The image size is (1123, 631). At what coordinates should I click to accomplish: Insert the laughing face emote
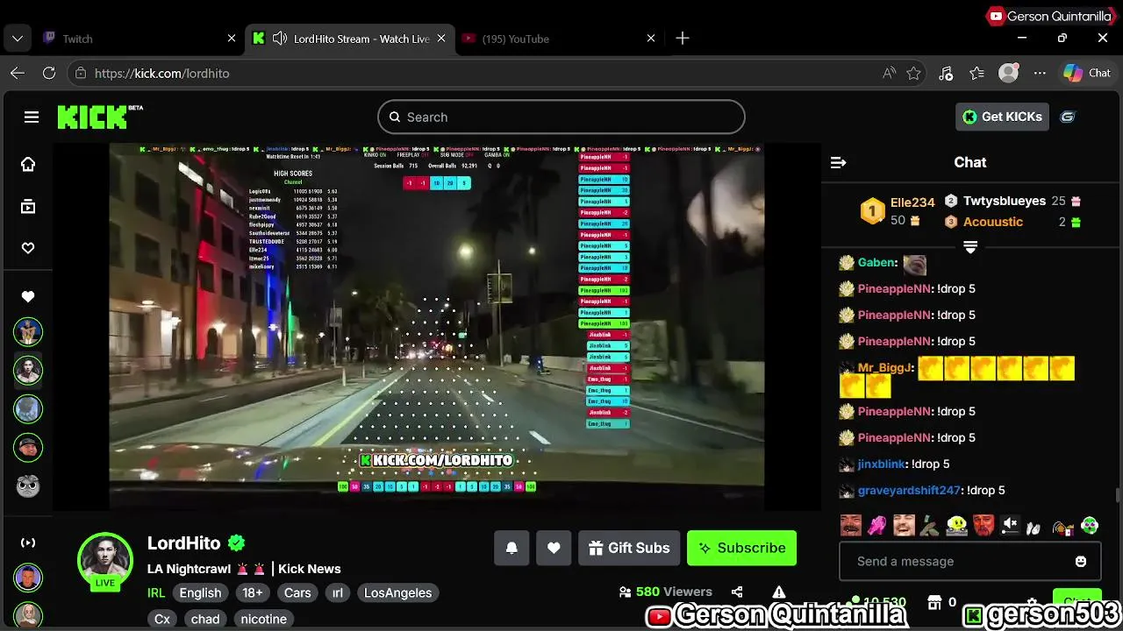(904, 526)
